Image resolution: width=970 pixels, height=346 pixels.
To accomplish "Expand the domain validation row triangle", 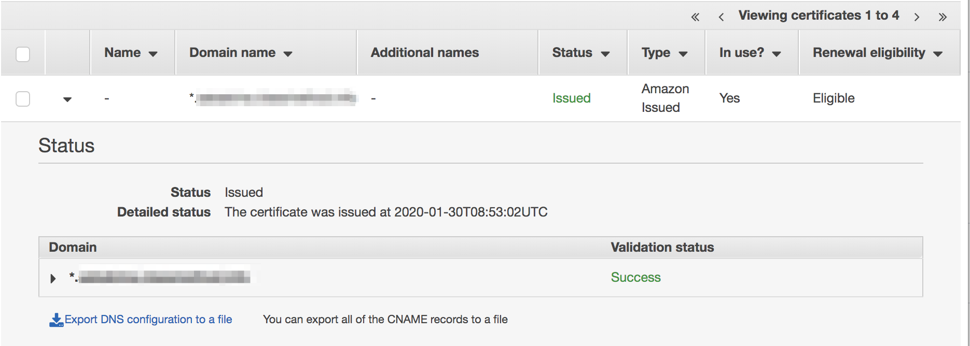I will point(53,278).
